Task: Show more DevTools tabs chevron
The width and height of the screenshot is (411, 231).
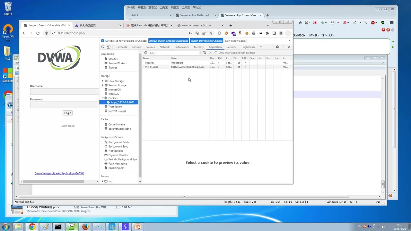Action: pos(260,47)
